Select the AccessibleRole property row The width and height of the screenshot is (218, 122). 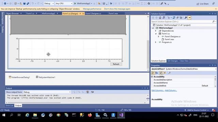(x=183, y=86)
